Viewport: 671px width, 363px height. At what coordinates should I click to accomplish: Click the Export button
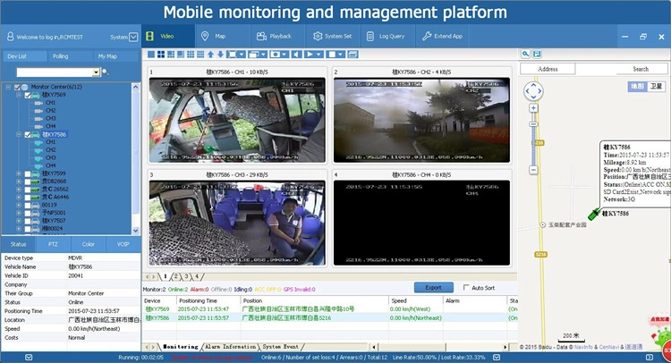434,287
